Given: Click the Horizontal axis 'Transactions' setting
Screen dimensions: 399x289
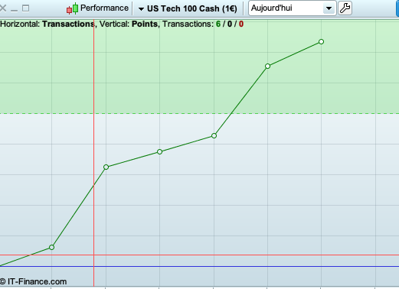Looking at the screenshot, I should [x=68, y=24].
